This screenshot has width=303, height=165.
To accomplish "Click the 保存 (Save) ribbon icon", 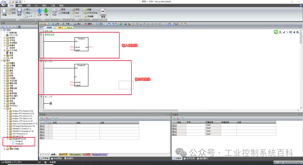I will [x=19, y=12].
